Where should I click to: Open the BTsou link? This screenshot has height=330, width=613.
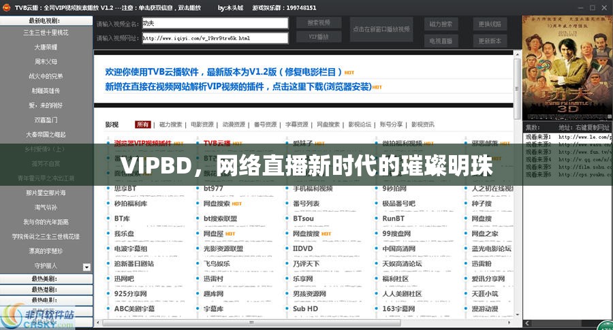tap(303, 218)
